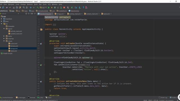The width and height of the screenshot is (180, 101).
Task: Open the TODO tool window
Action: point(49,98)
